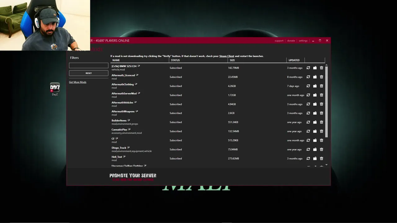Open AftermathVehicles mod folder
397x223 pixels.
pos(315,104)
